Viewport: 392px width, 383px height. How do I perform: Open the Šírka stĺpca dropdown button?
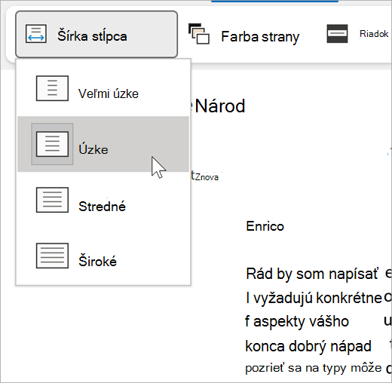click(96, 35)
